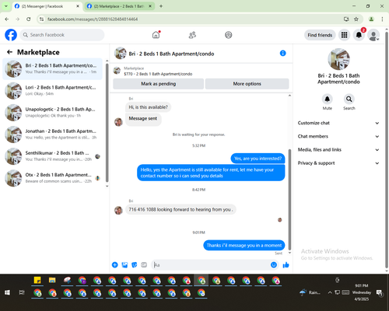Expand Media, files and links section
Image resolution: width=389 pixels, height=311 pixels.
click(338, 149)
